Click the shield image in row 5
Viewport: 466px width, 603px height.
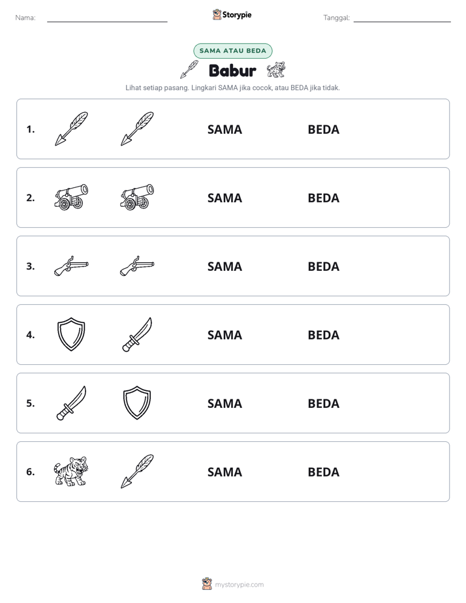pyautogui.click(x=137, y=403)
